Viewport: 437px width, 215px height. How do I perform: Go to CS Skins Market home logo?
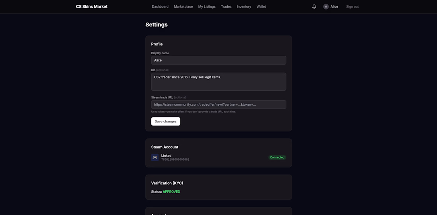click(92, 7)
